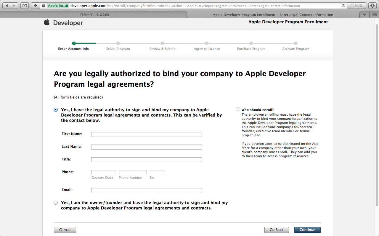Screen dimensions: 379x236
Task: Reload the page with the refresh icon
Action: click(343, 6)
